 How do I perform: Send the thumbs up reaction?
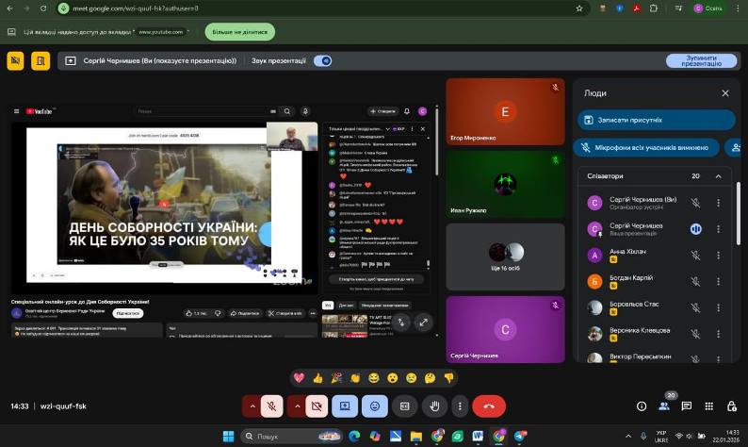coord(317,378)
